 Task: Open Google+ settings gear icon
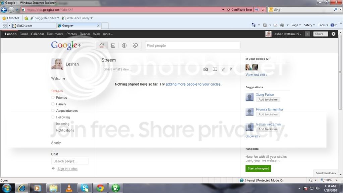pos(333,34)
